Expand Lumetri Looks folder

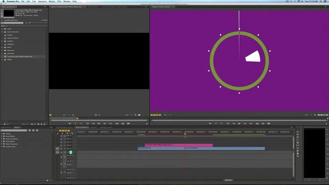click(2, 146)
